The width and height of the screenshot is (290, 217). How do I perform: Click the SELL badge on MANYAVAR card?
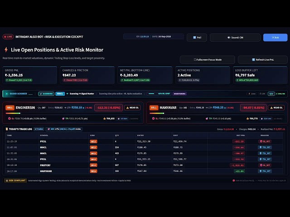point(154,108)
